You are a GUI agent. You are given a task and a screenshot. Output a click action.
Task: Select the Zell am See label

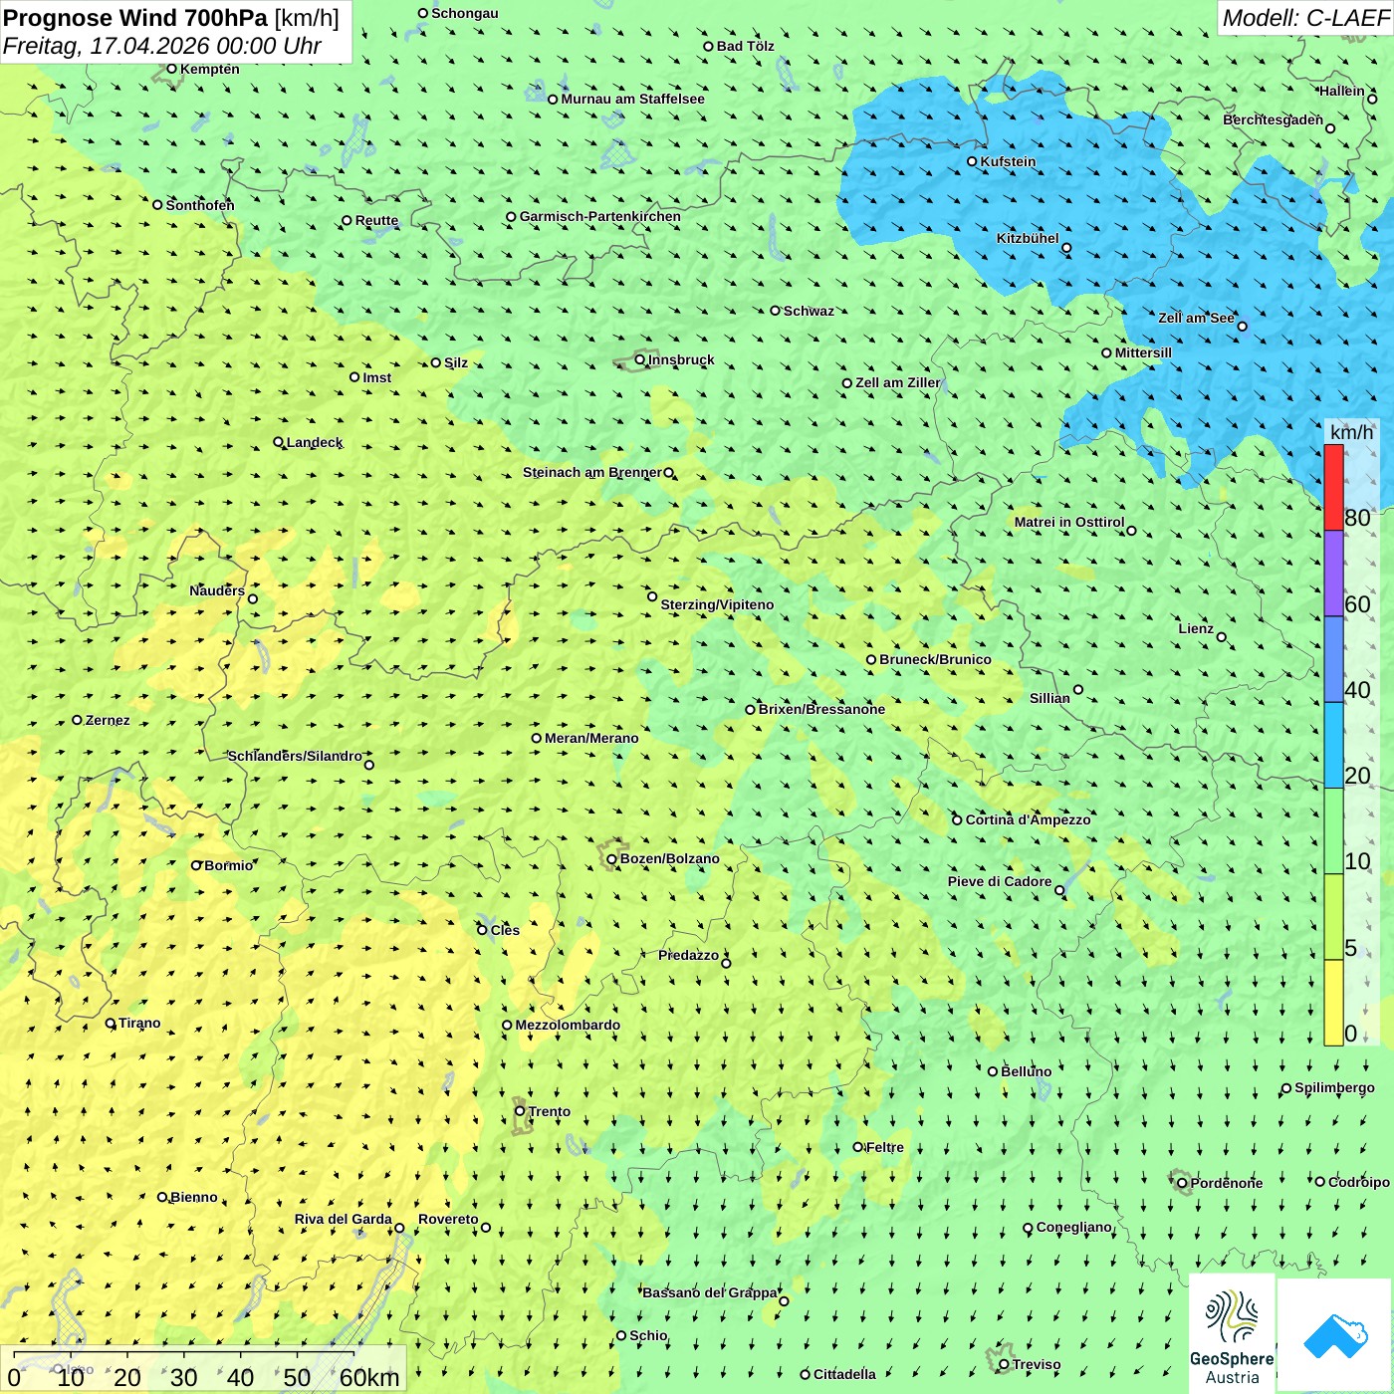1196,318
